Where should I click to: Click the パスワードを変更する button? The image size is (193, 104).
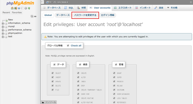coord(85,15)
